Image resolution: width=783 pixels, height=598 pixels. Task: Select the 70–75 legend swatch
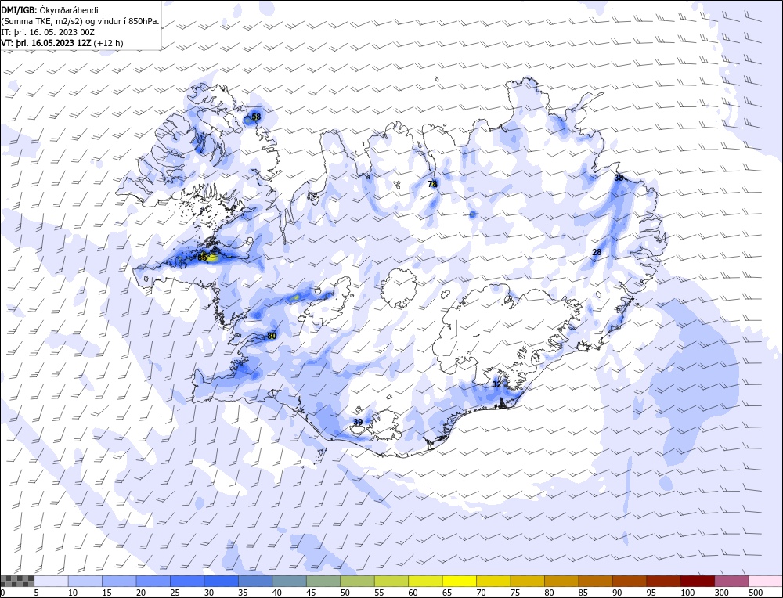coord(493,581)
